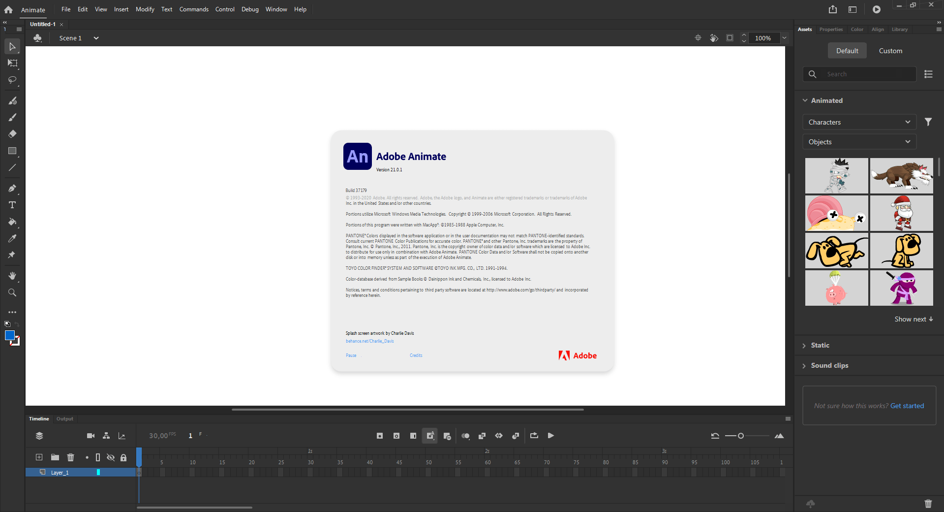Click the Home icon
This screenshot has width=944, height=512.
(x=8, y=9)
